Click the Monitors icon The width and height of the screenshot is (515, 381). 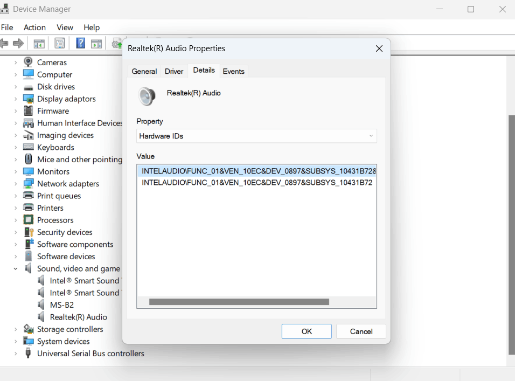[28, 171]
